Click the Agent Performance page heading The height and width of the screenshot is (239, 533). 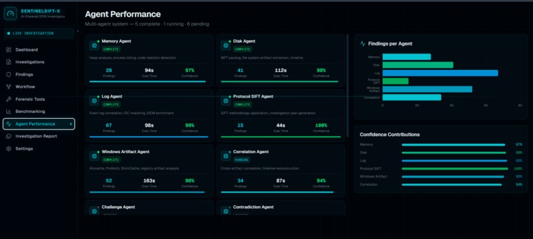[x=123, y=15]
